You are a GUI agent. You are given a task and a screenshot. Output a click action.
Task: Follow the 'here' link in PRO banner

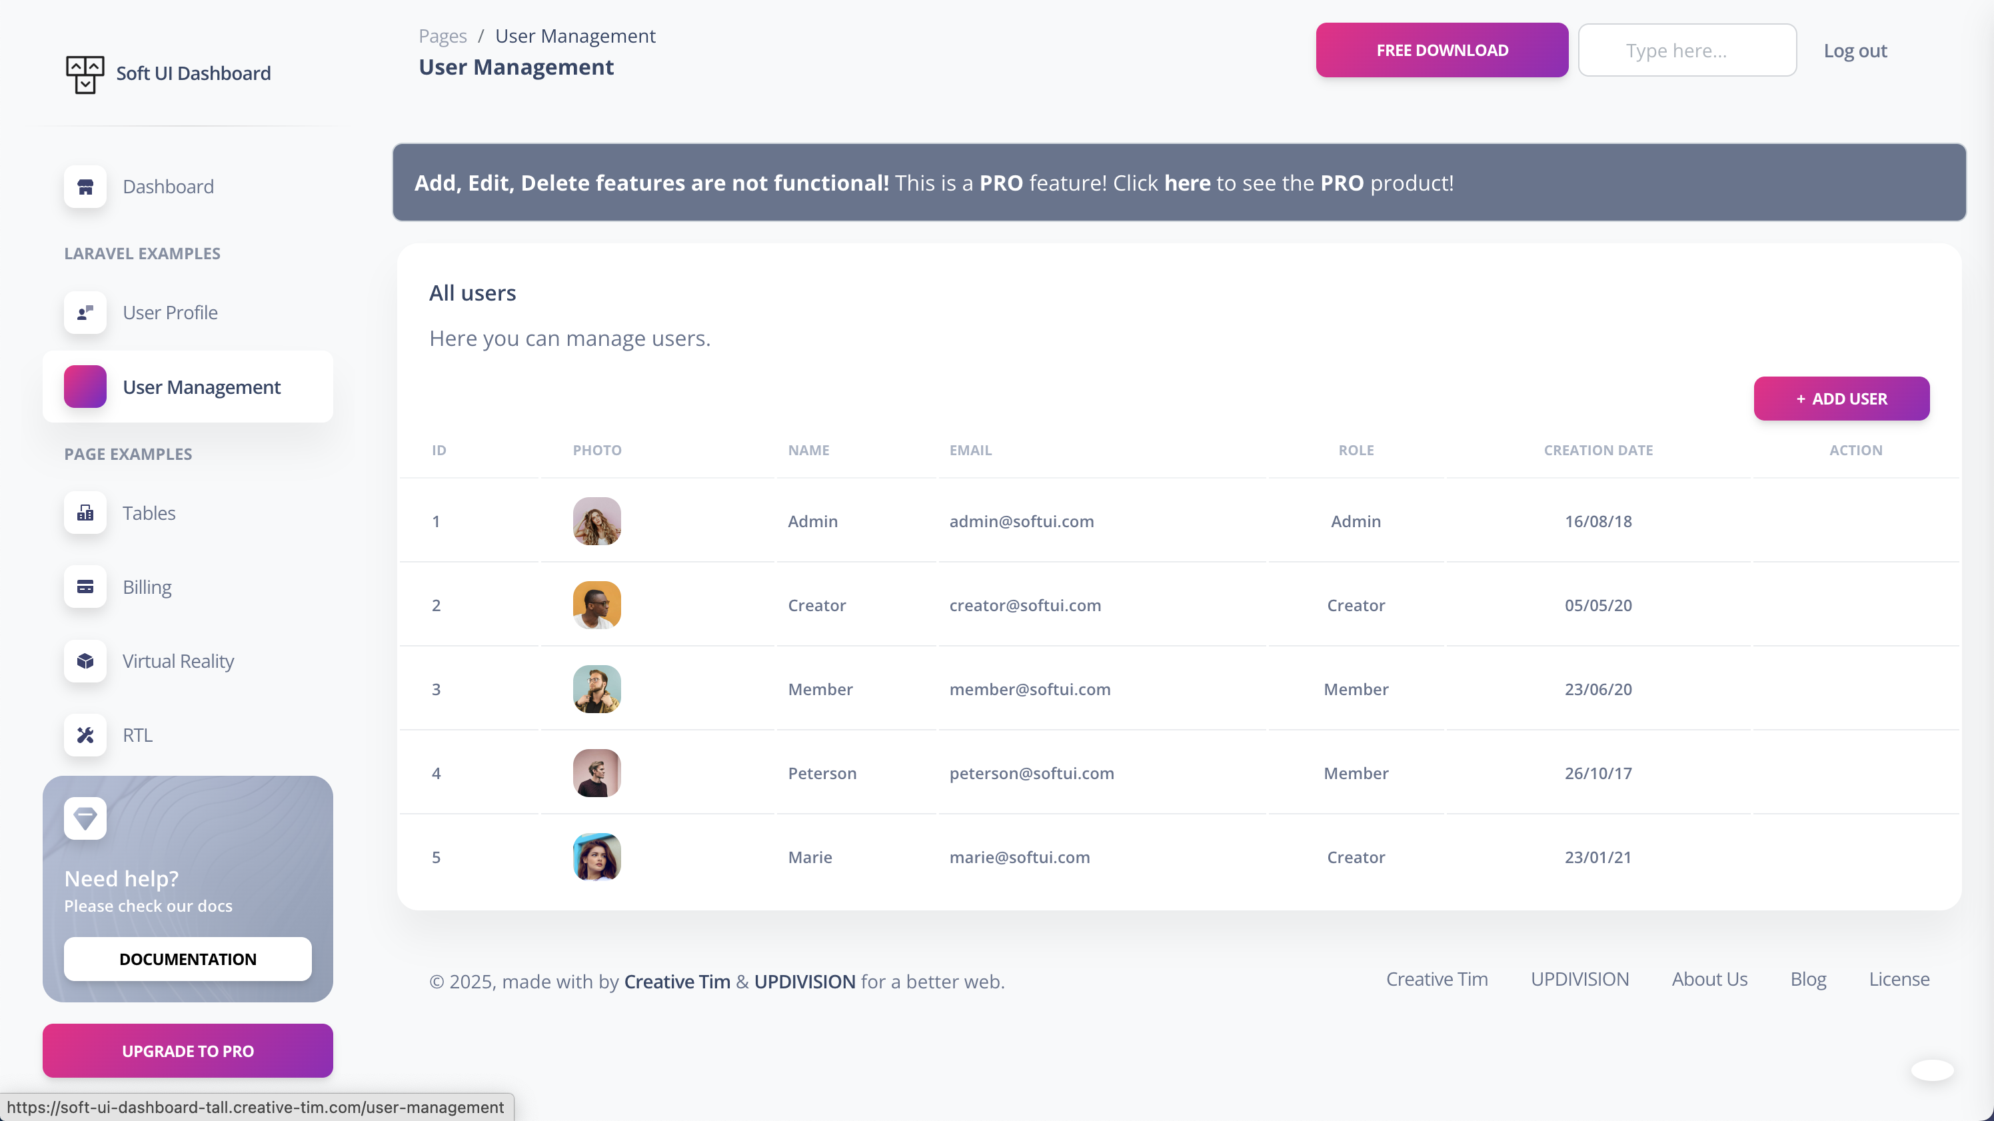coord(1187,183)
